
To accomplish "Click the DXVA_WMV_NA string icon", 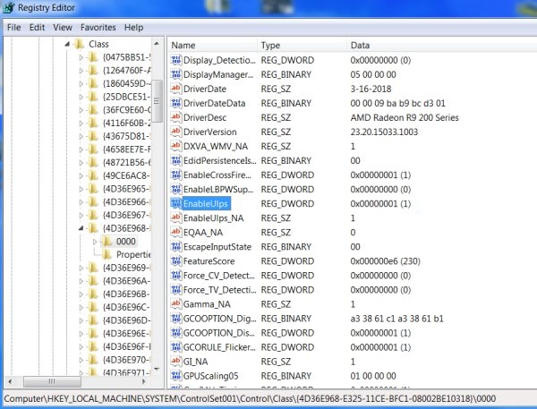I will point(175,146).
